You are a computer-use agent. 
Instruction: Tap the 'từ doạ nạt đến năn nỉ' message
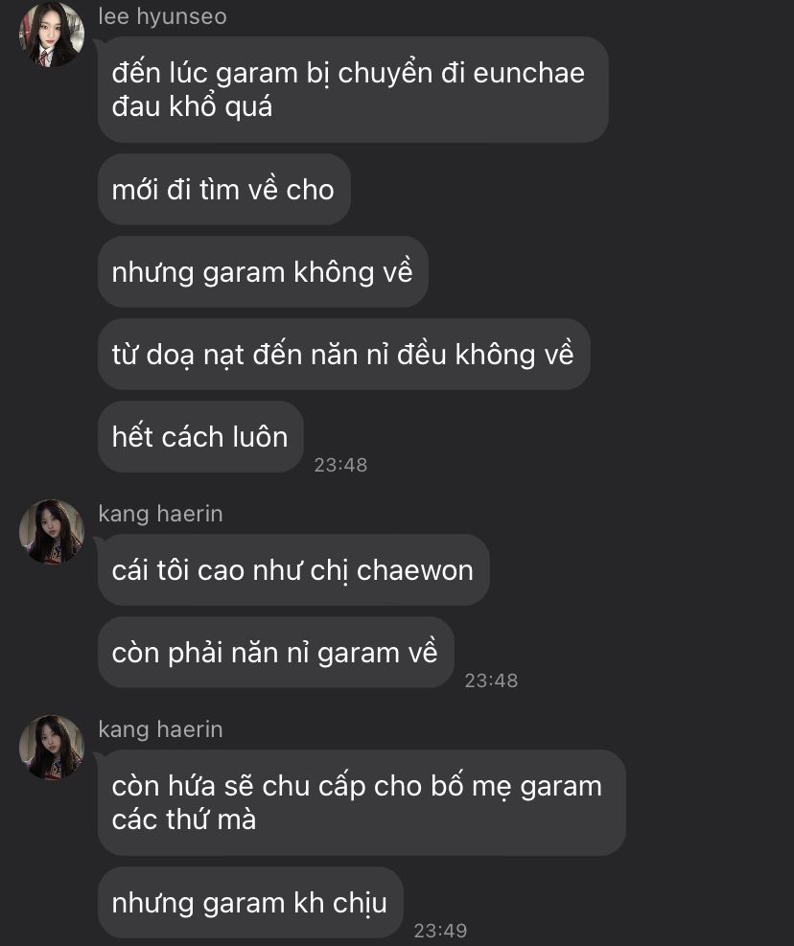pyautogui.click(x=343, y=354)
